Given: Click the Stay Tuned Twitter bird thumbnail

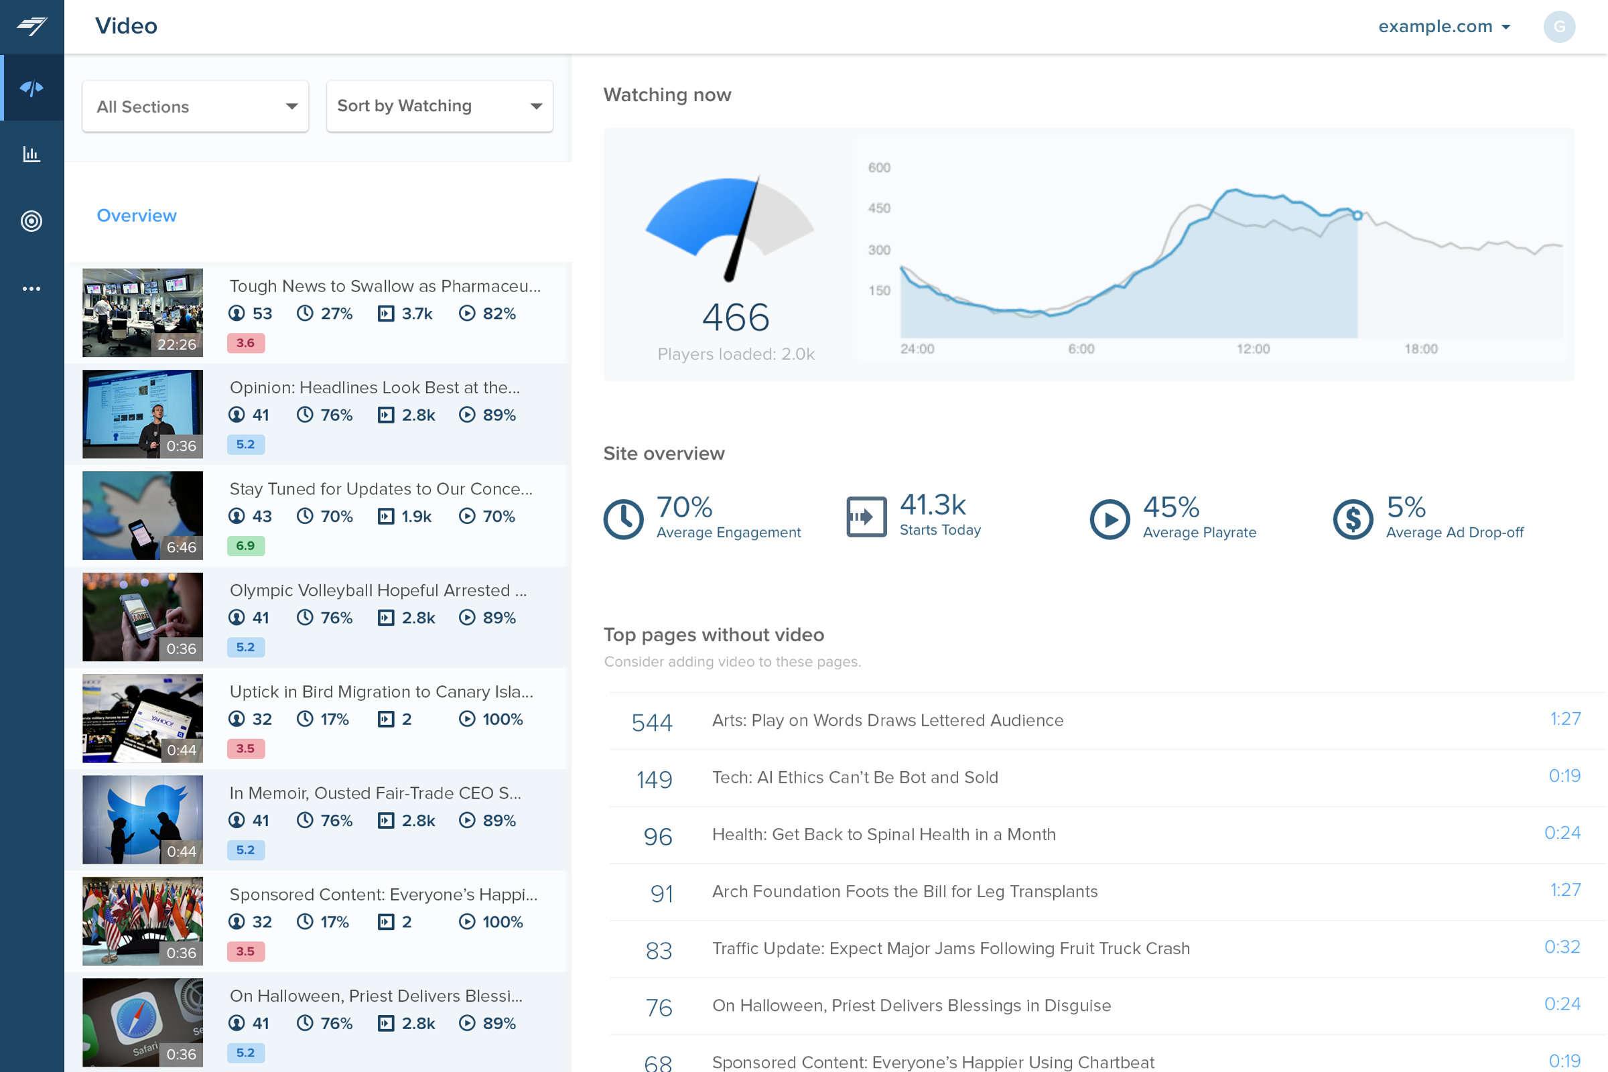Looking at the screenshot, I should 142,515.
